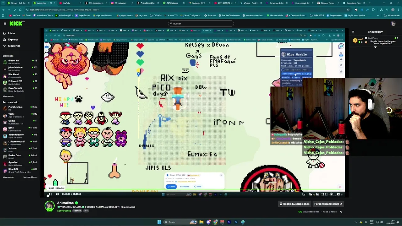Open video player settings gear
The image size is (402, 226).
pos(338,194)
